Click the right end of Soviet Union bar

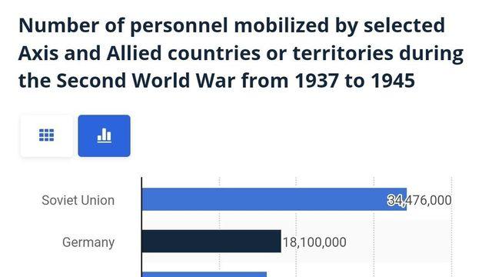click(x=405, y=199)
